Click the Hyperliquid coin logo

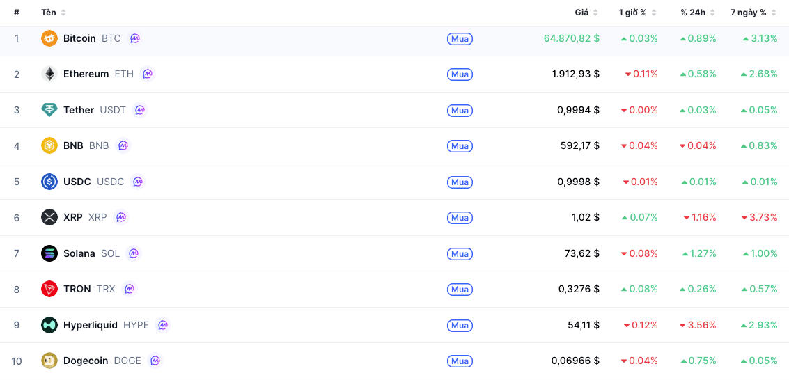49,325
